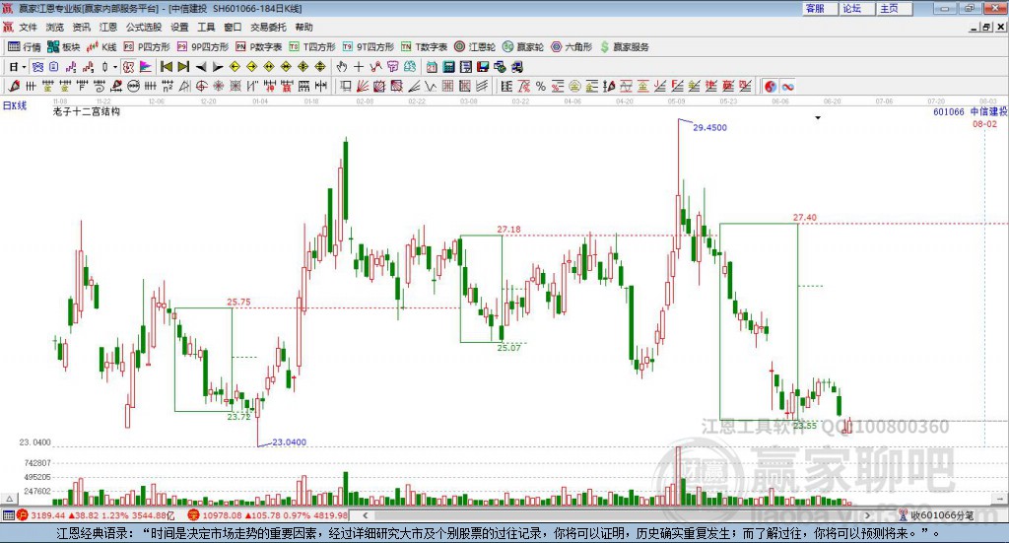Open the 交易委托 menu
Image resolution: width=1009 pixels, height=543 pixels.
268,27
